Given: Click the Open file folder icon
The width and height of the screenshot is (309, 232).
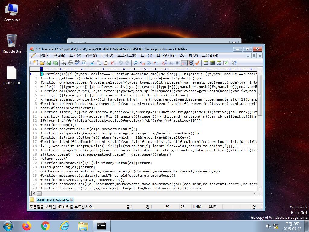Looking at the screenshot, I should click(x=42, y=63).
